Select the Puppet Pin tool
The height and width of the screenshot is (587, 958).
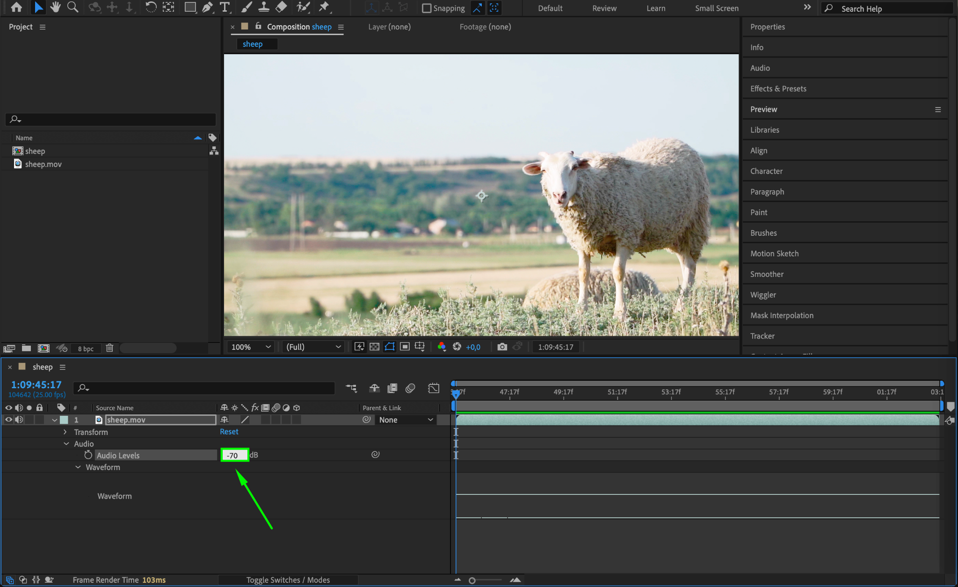click(324, 7)
